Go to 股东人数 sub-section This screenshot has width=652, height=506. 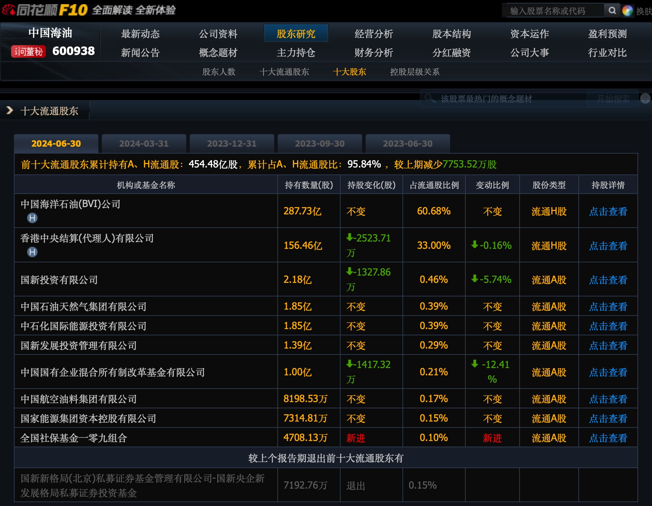[x=219, y=72]
